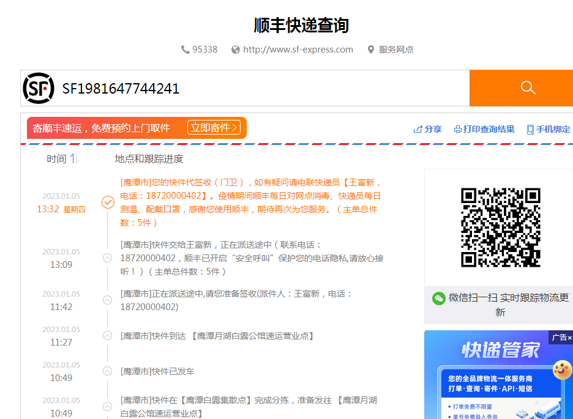Click 分享 share link
This screenshot has height=419, width=573.
(x=433, y=129)
